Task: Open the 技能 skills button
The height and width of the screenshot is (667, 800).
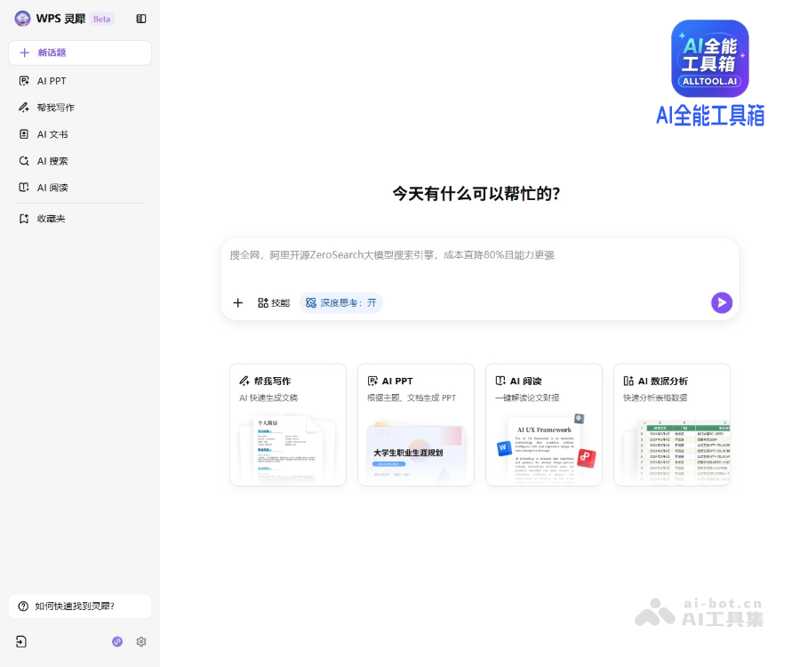Action: tap(274, 302)
